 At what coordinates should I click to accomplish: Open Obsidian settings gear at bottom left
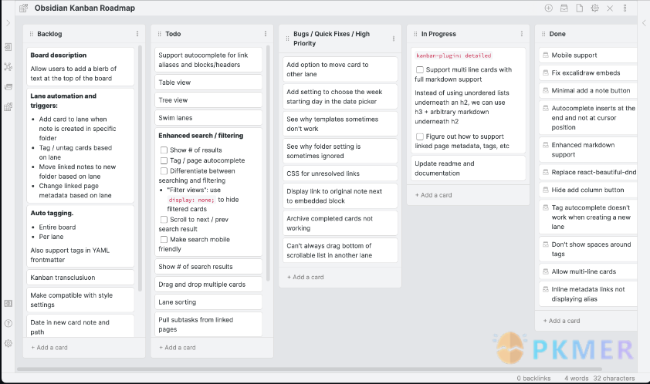pos(8,342)
